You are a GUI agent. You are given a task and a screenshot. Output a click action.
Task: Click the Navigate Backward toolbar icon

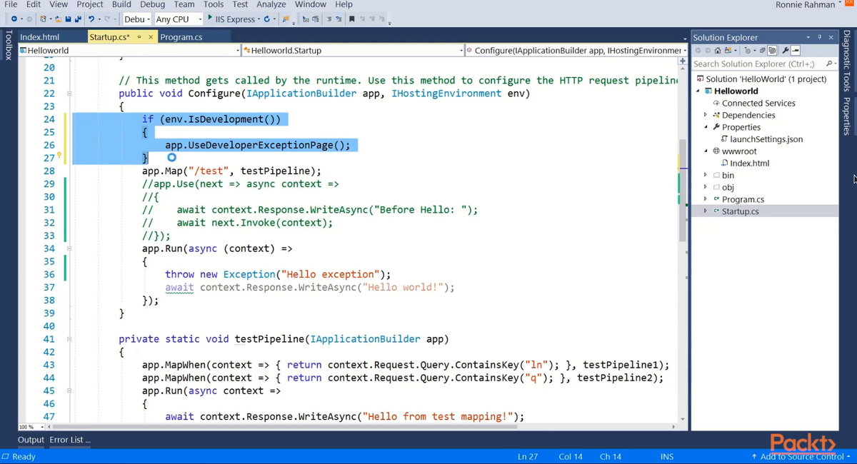[x=14, y=19]
